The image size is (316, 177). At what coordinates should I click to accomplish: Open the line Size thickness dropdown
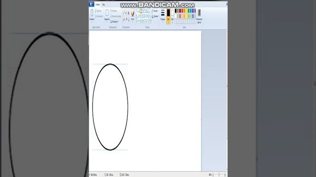tap(162, 15)
